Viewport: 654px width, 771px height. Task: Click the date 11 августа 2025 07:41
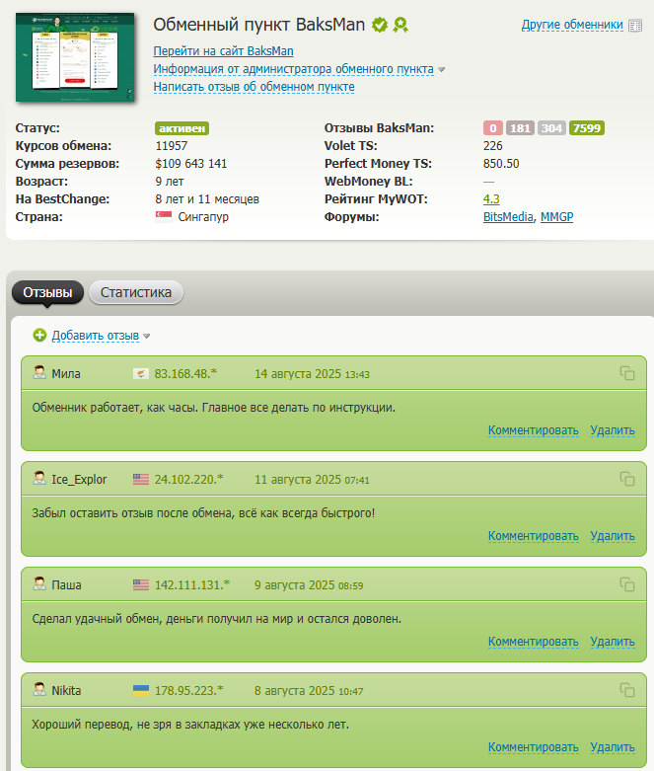coord(312,480)
